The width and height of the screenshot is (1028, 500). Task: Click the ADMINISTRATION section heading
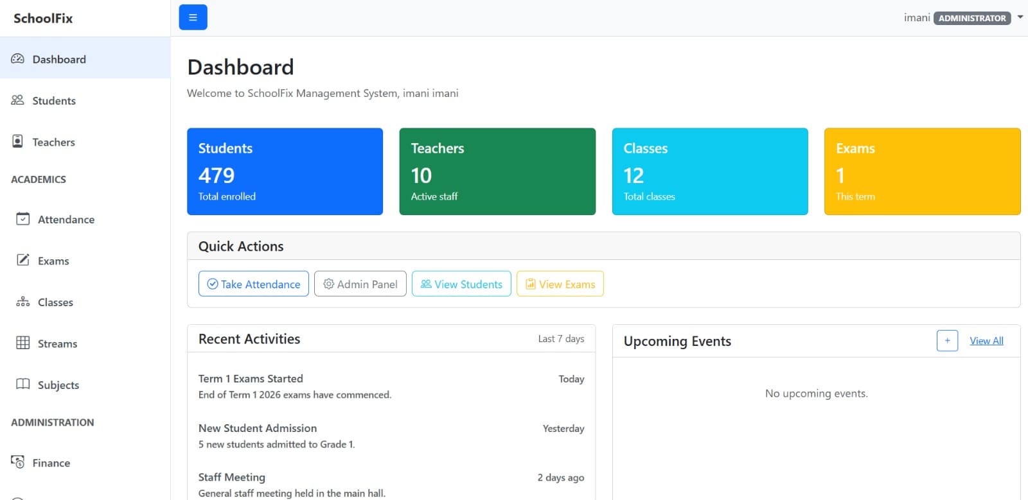[x=53, y=422]
